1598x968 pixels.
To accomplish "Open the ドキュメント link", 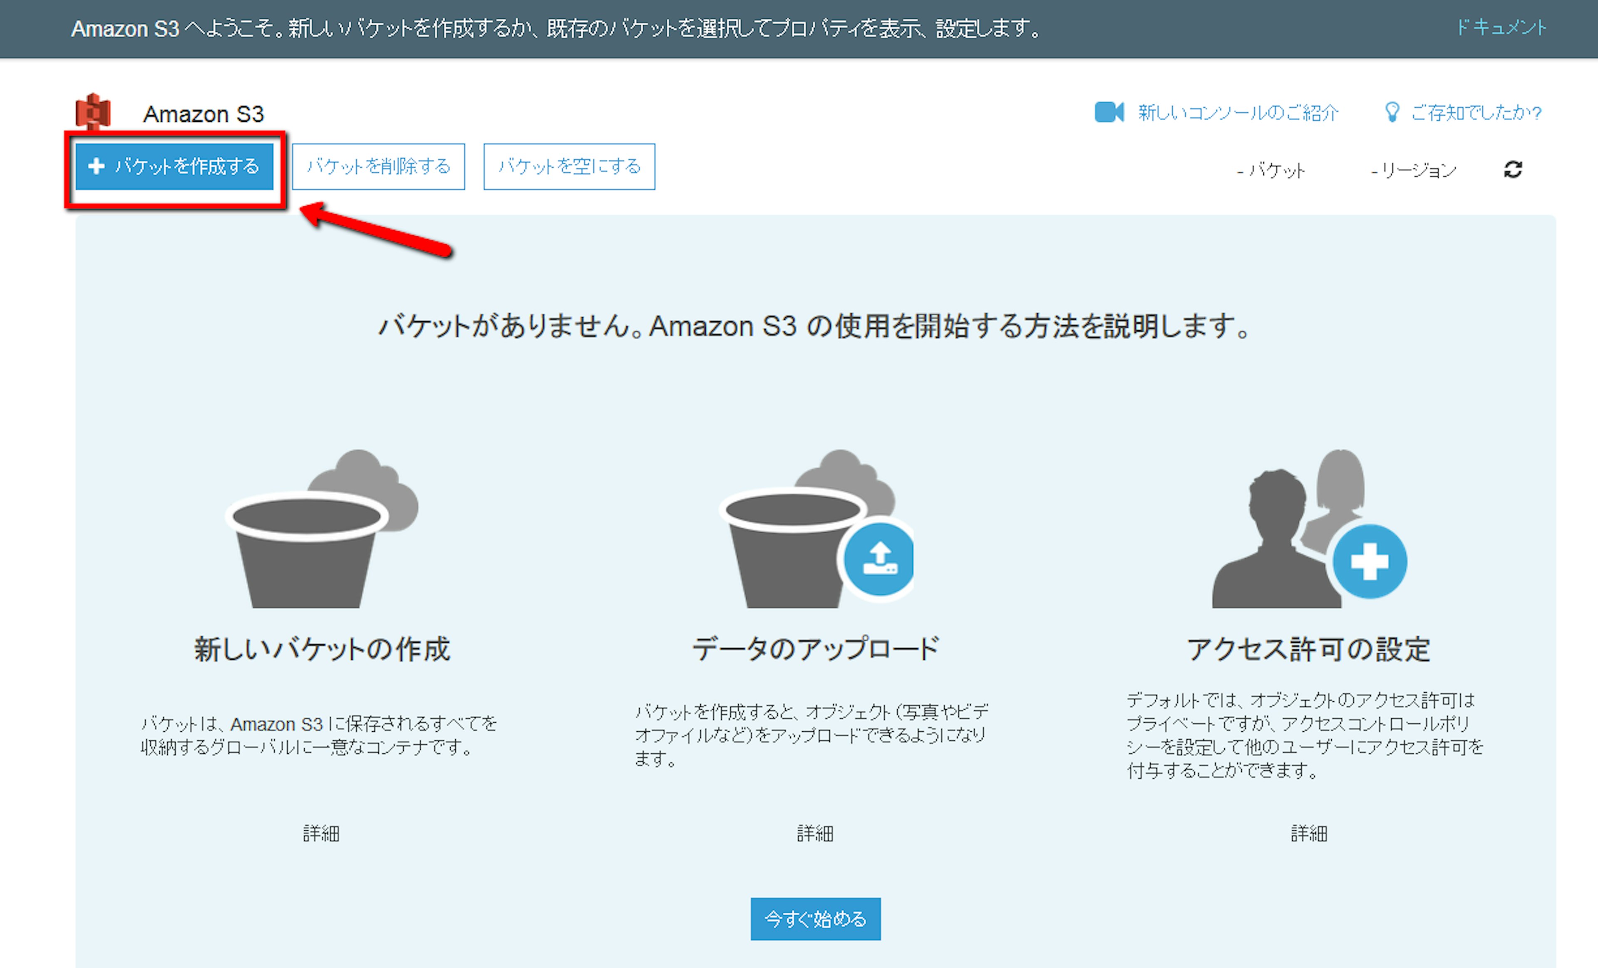I will [x=1501, y=28].
